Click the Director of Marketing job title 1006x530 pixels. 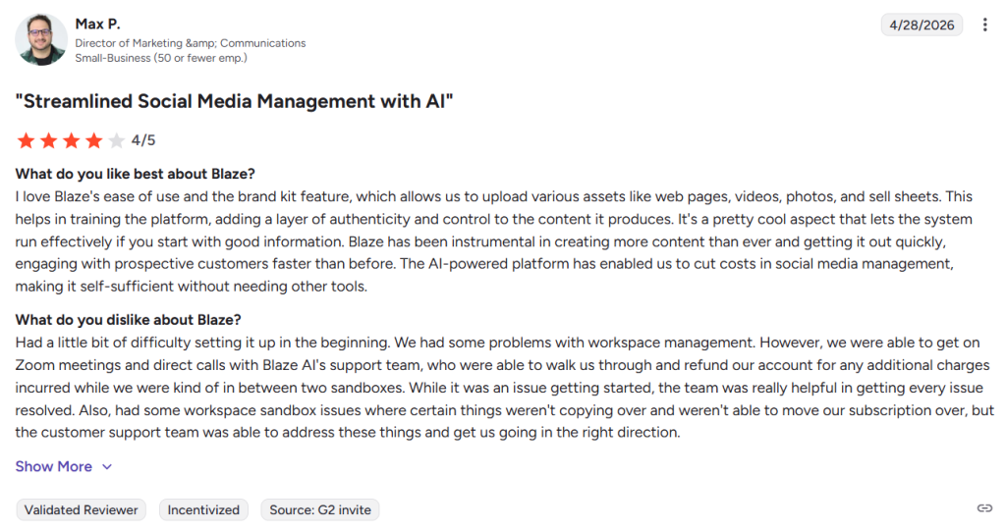191,43
